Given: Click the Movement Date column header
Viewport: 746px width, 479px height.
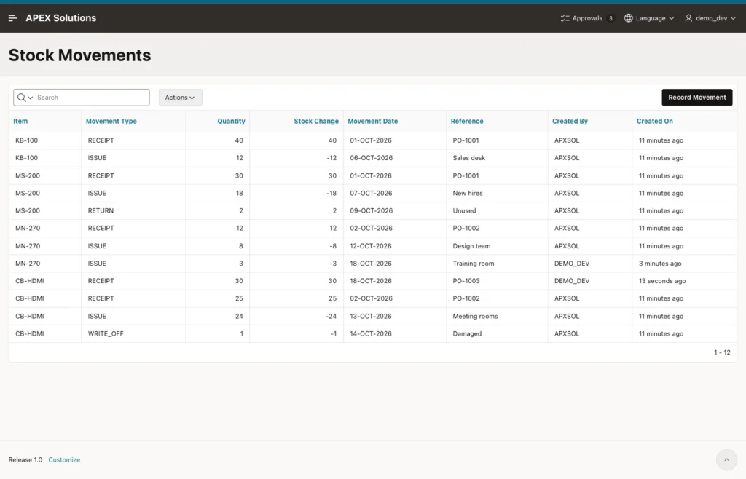Looking at the screenshot, I should [372, 121].
